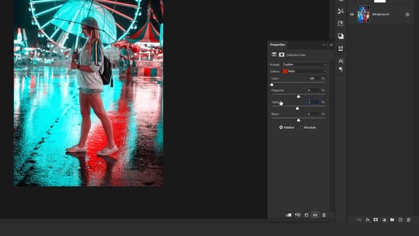Click the Black slider handle
This screenshot has height=236, width=419.
299,120
